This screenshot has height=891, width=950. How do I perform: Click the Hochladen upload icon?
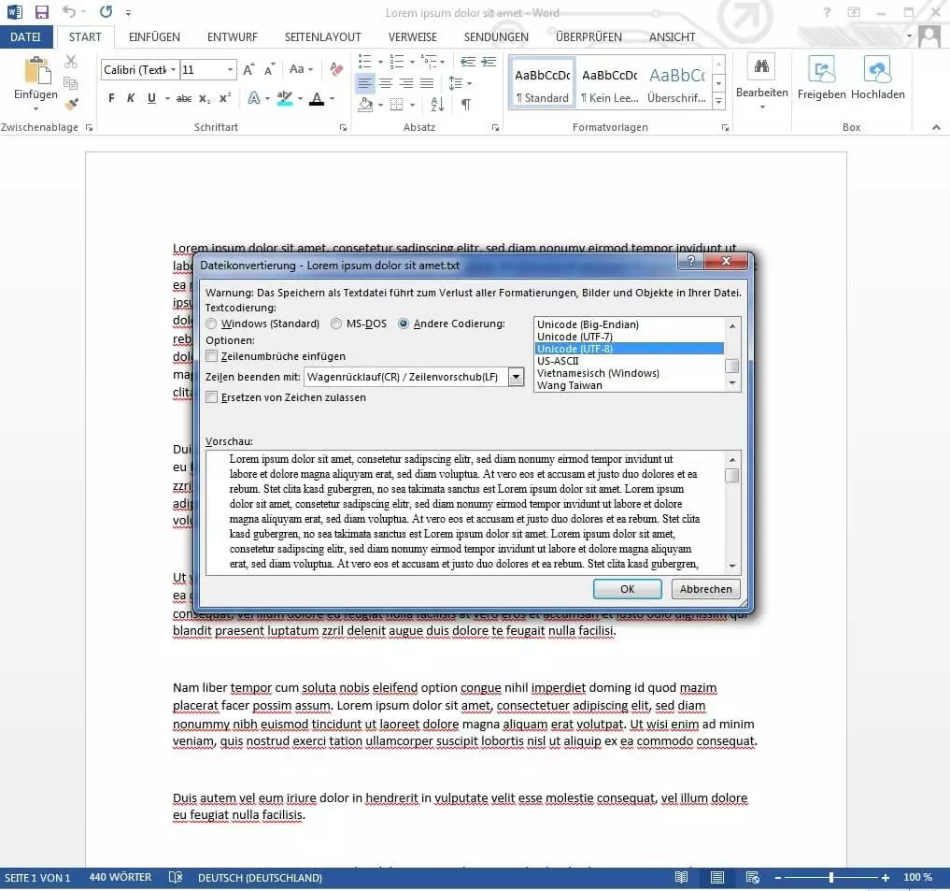pyautogui.click(x=877, y=69)
